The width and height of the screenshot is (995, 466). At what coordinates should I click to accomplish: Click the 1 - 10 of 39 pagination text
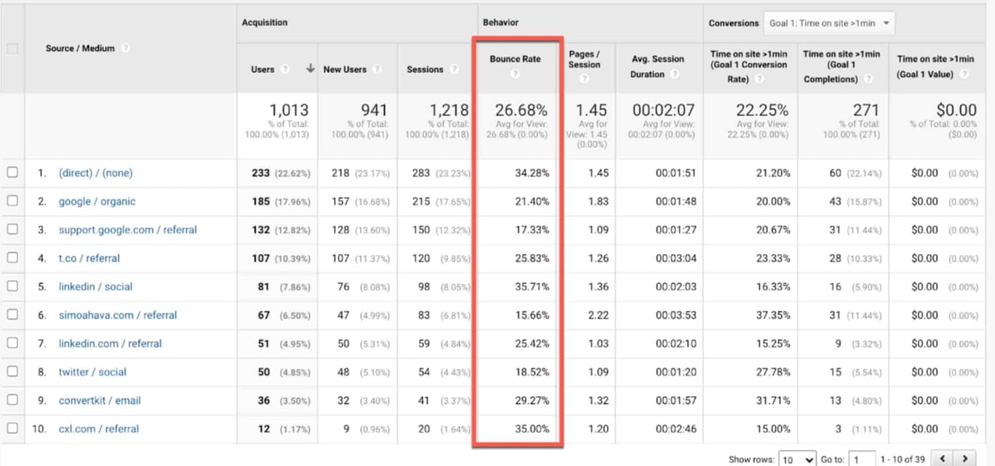click(x=902, y=459)
